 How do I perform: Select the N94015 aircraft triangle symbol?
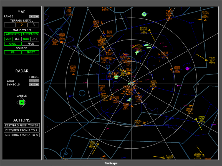(x=190, y=106)
